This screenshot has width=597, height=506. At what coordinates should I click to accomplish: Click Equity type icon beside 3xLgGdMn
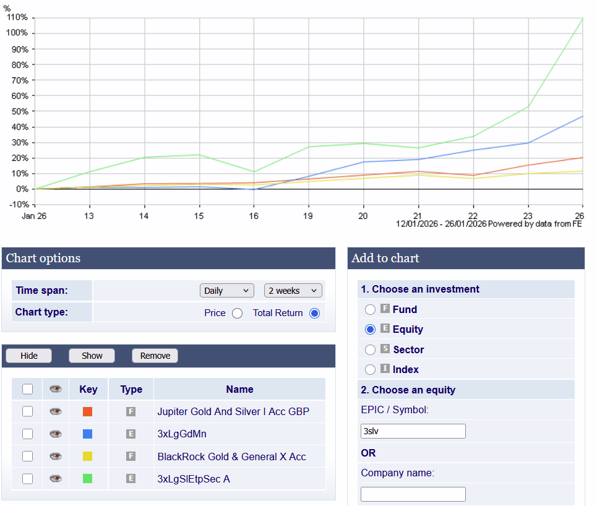pyautogui.click(x=131, y=434)
